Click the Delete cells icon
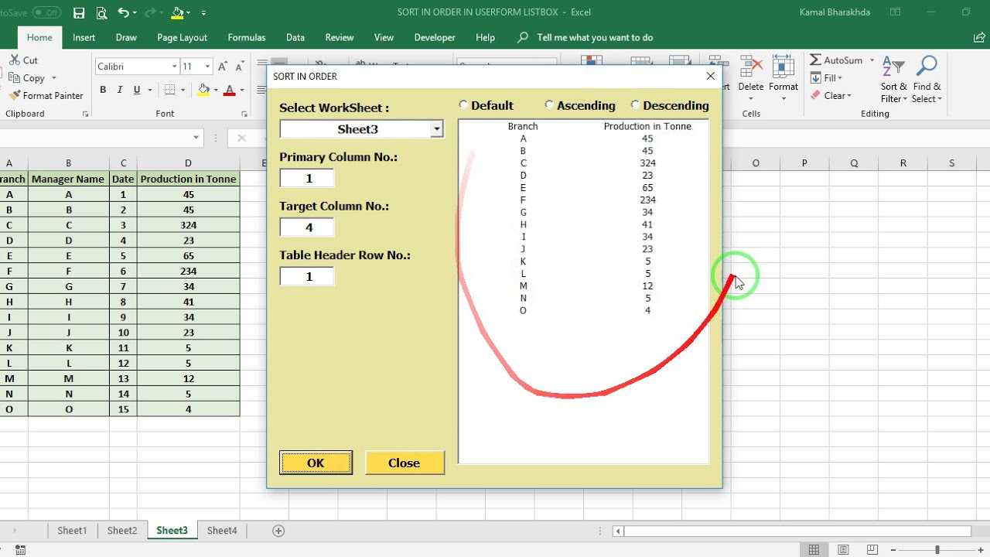990x557 pixels. click(x=751, y=67)
